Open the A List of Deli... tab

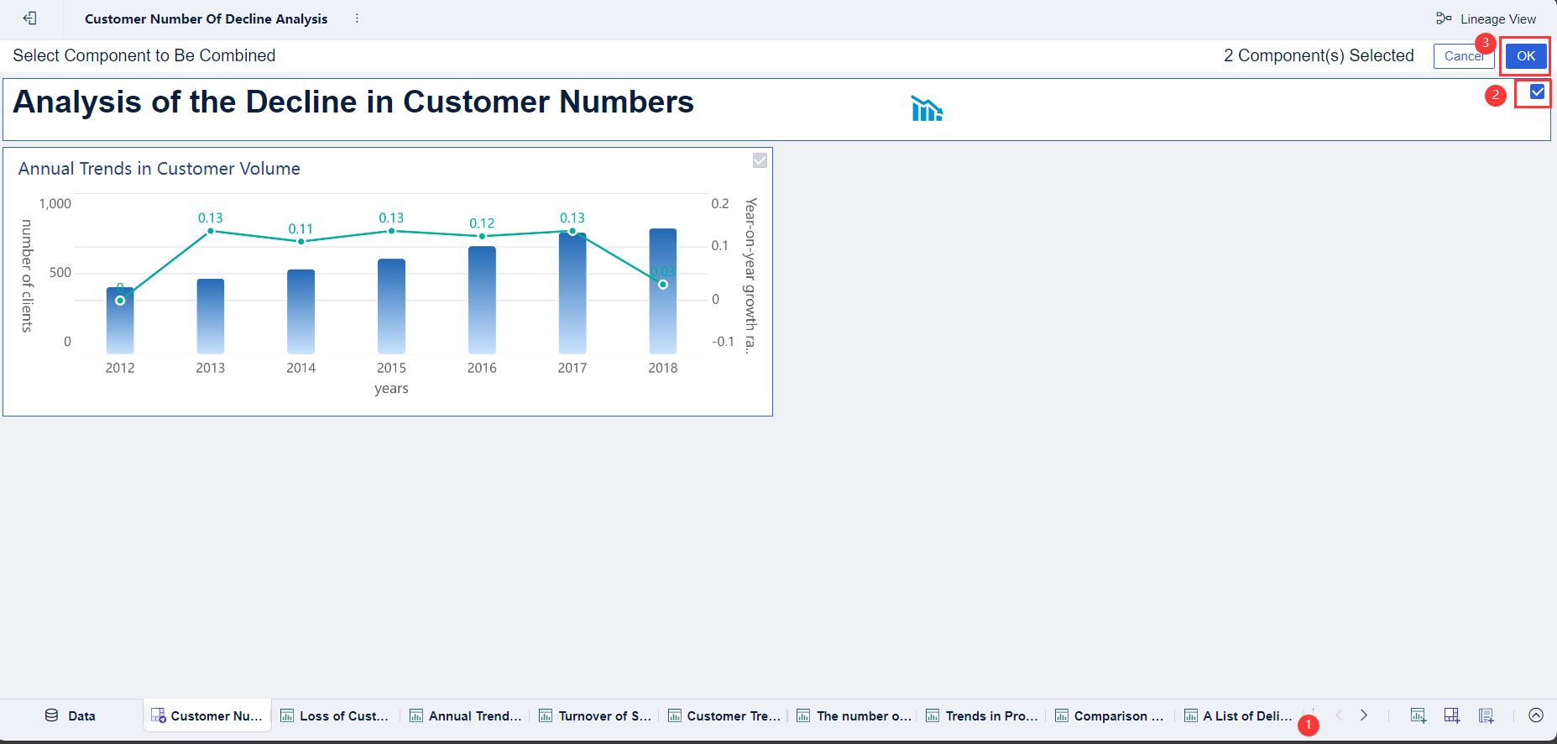[1238, 715]
